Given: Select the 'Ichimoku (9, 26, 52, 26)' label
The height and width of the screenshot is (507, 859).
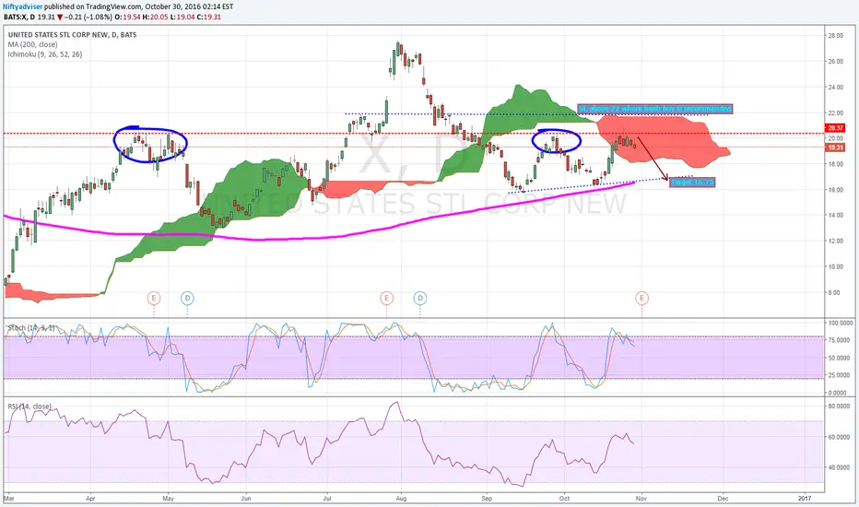Looking at the screenshot, I should [x=45, y=54].
